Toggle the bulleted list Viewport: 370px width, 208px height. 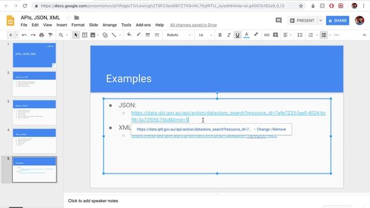coord(324,35)
